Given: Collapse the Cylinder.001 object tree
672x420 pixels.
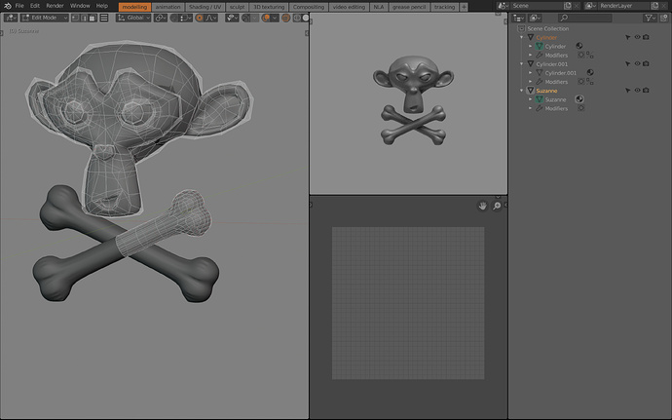Looking at the screenshot, I should click(522, 64).
